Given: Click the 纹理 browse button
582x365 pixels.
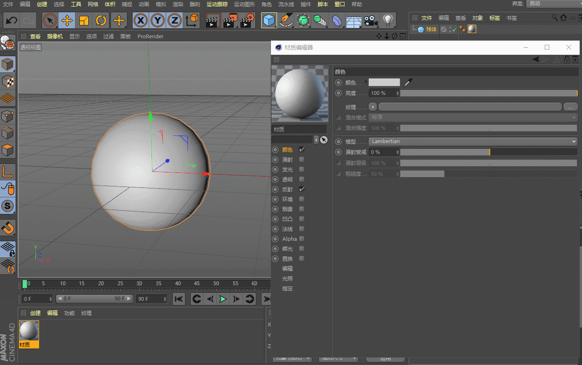Looking at the screenshot, I should pos(570,107).
